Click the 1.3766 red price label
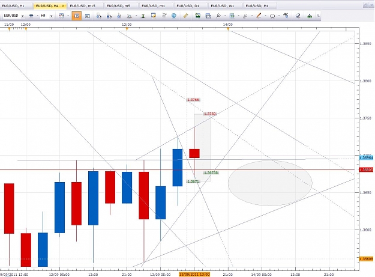375x277 pixels. [193, 100]
